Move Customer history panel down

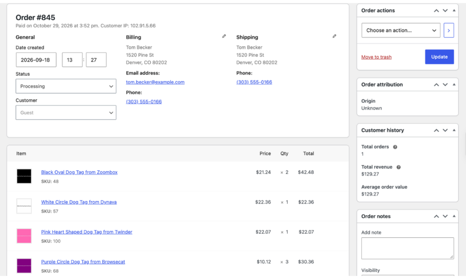(445, 130)
